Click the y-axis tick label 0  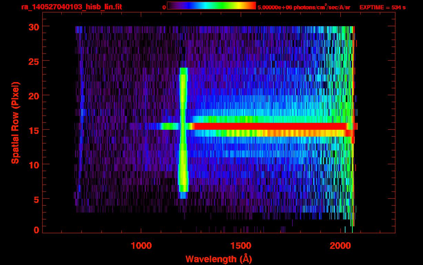36,230
